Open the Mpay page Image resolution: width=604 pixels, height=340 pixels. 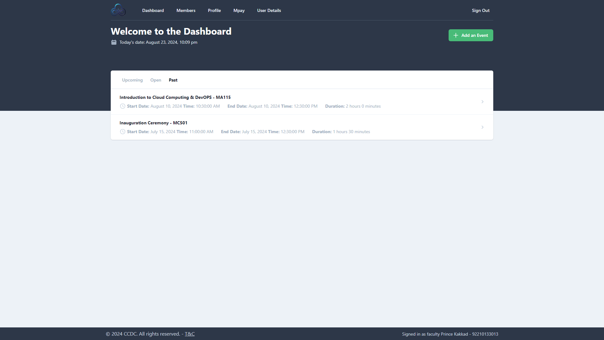[x=239, y=10]
